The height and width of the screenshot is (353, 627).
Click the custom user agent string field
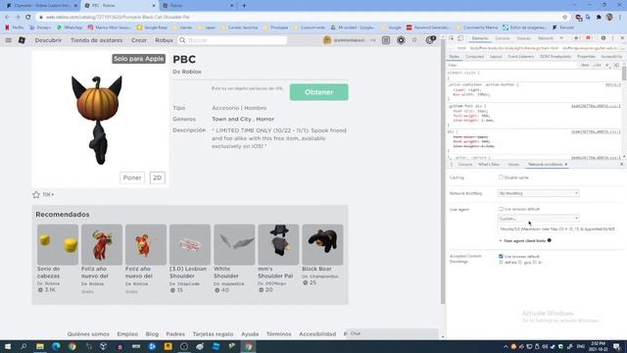(x=557, y=229)
